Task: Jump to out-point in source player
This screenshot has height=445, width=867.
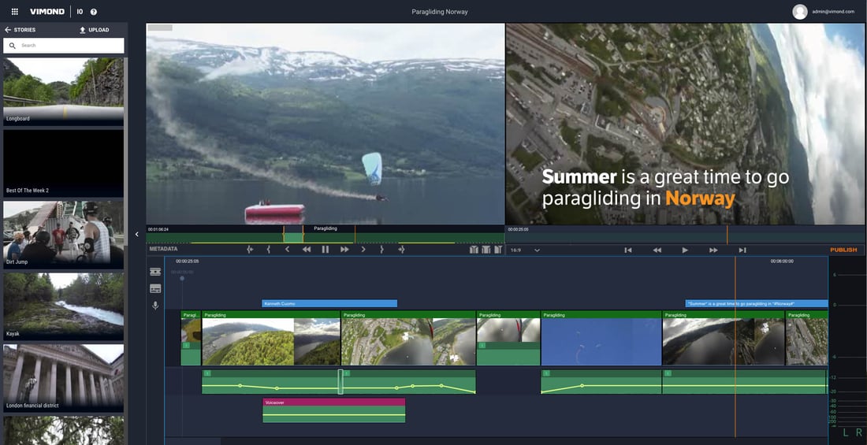Action: tap(401, 250)
